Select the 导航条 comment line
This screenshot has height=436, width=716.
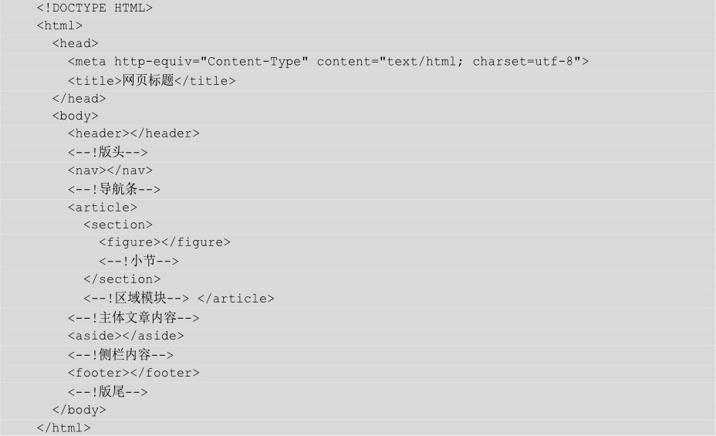click(x=114, y=189)
